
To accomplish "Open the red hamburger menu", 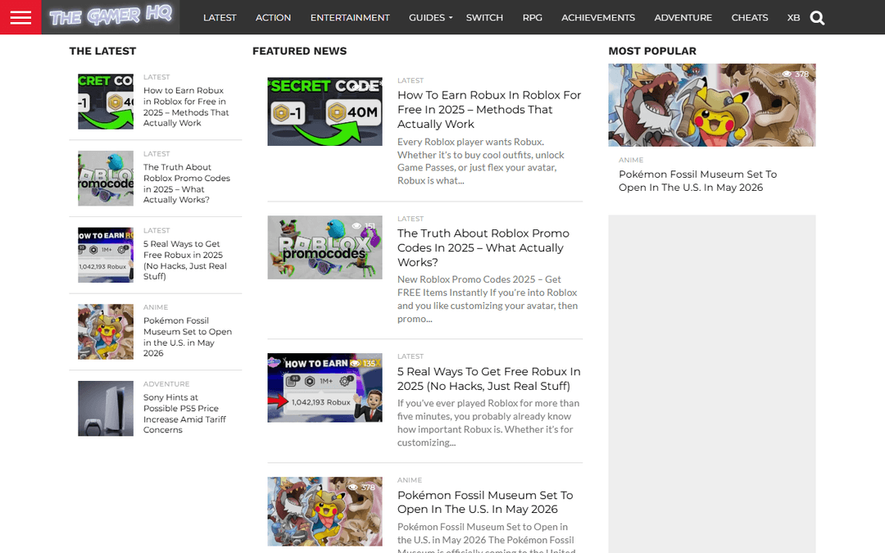I will pos(20,17).
